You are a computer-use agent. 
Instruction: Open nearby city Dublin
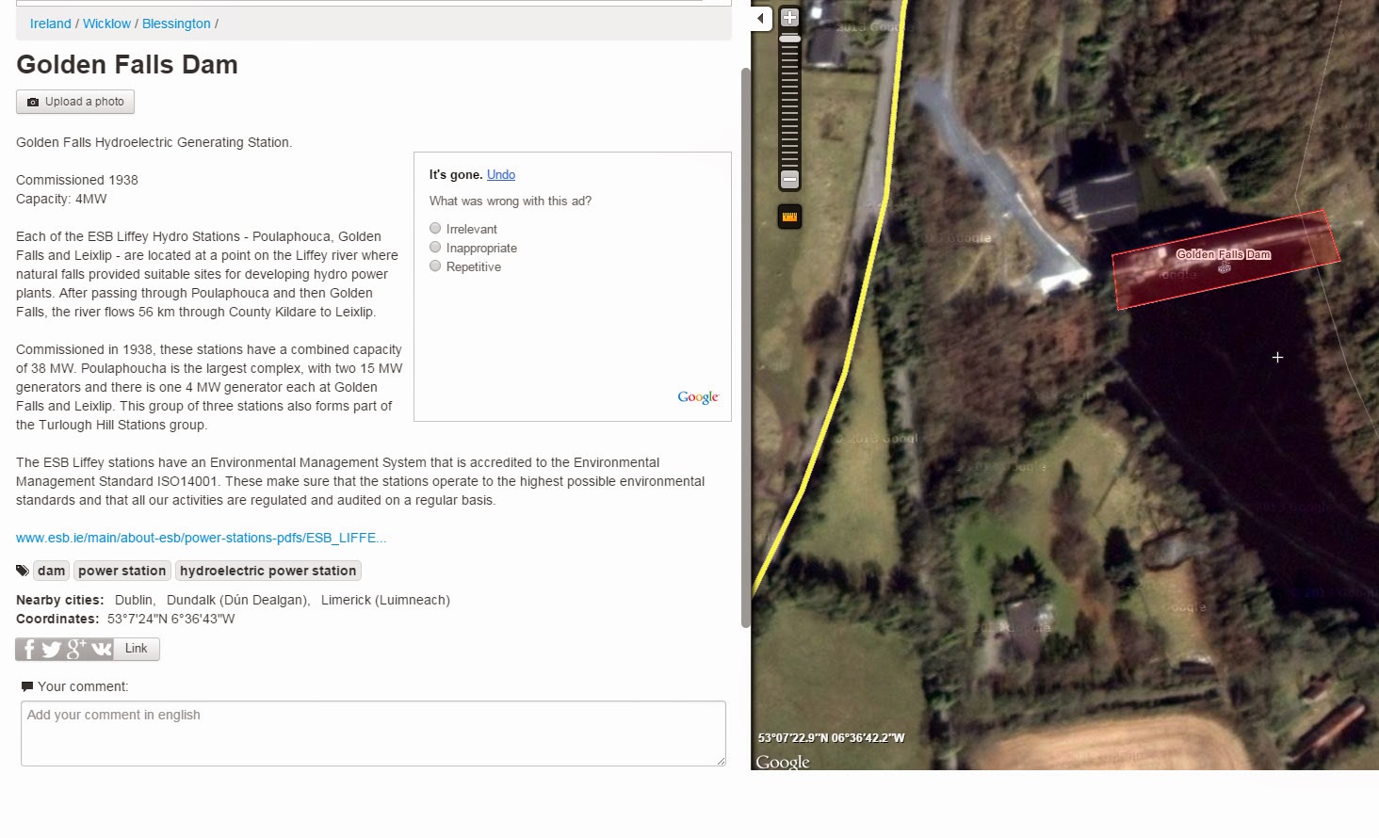(134, 600)
